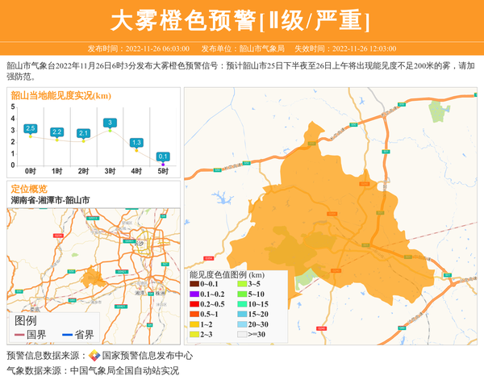Click the 韶山当地能见度实况 chart heading
The width and height of the screenshot is (484, 380).
click(61, 95)
